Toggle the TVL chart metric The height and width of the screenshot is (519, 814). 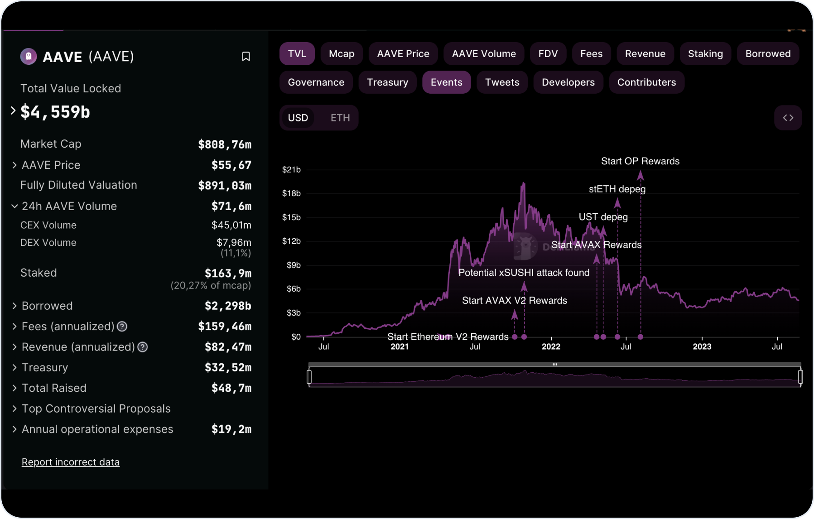[297, 54]
